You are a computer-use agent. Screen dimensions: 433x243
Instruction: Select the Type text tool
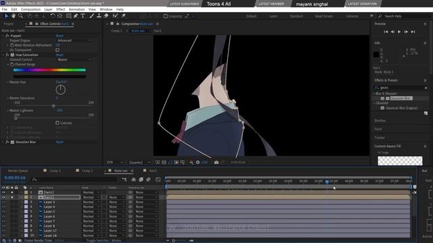83,16
